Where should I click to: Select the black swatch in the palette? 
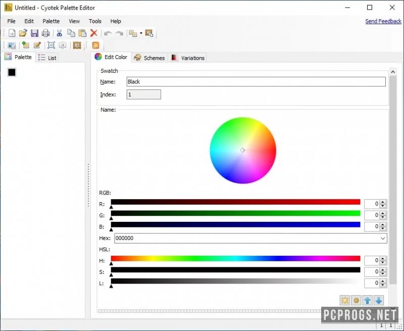[x=12, y=72]
